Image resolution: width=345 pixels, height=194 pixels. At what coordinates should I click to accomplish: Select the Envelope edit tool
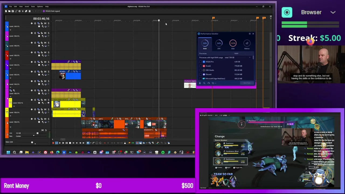pos(94,143)
